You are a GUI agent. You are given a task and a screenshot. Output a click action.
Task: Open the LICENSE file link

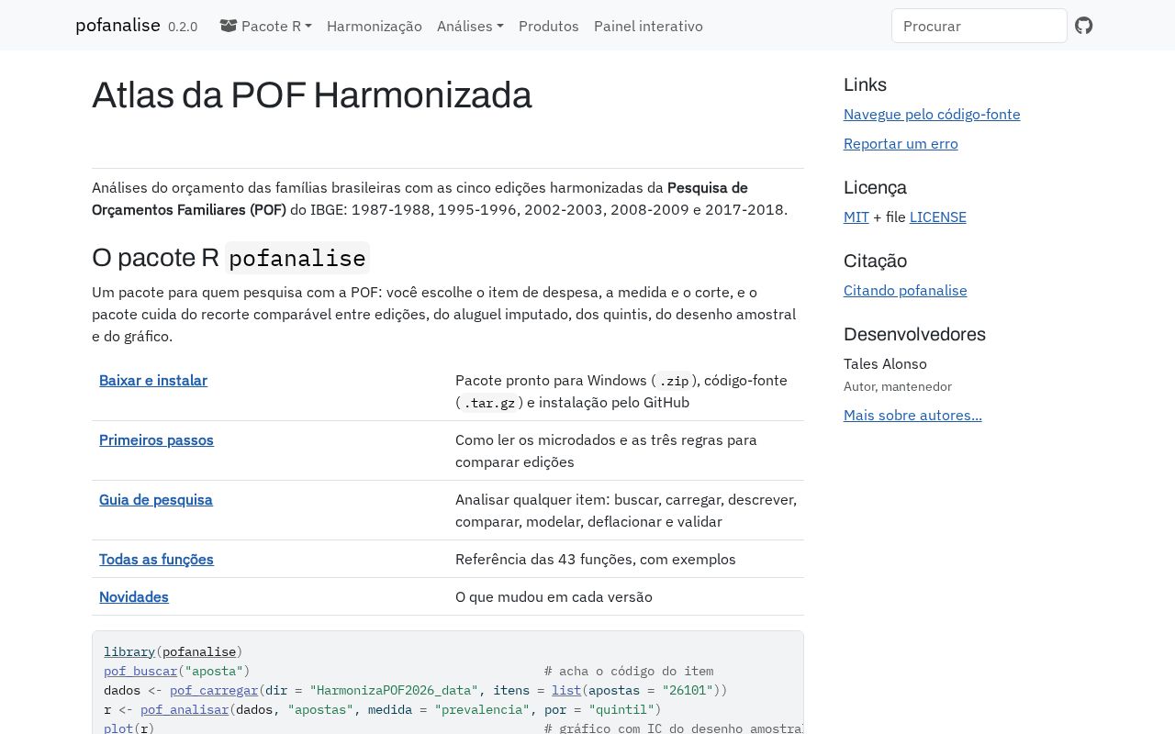[938, 217]
